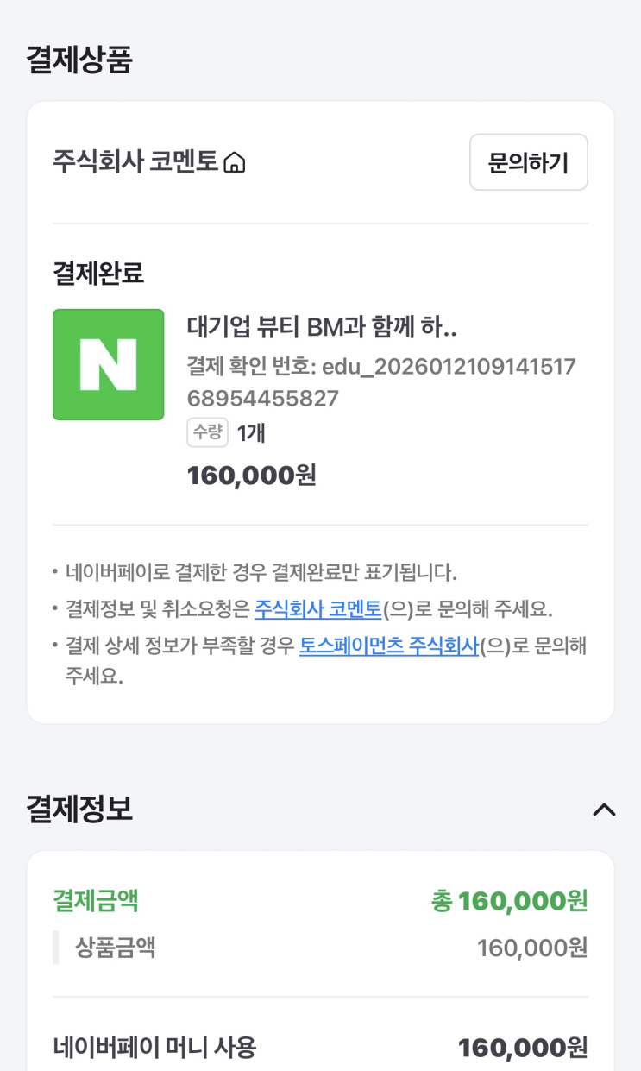Click the gray 상품금액 amount 160,000원
Screen dimensions: 641x1071
coord(532,948)
